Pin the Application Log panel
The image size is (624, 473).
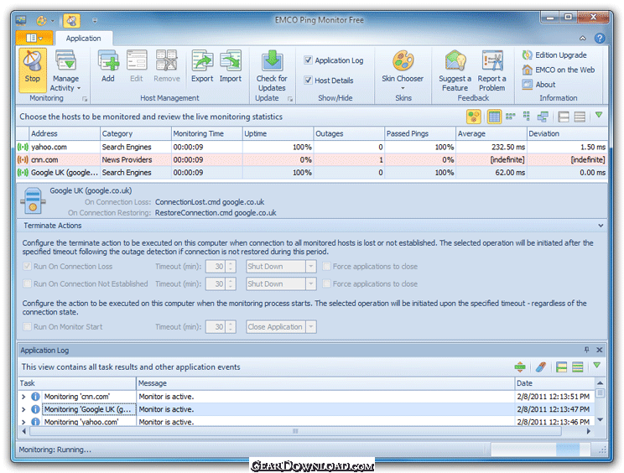tap(586, 350)
